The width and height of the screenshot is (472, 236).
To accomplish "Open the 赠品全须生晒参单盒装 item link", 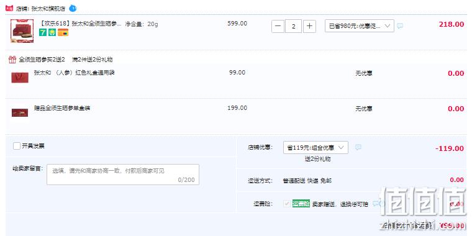I will [x=62, y=108].
